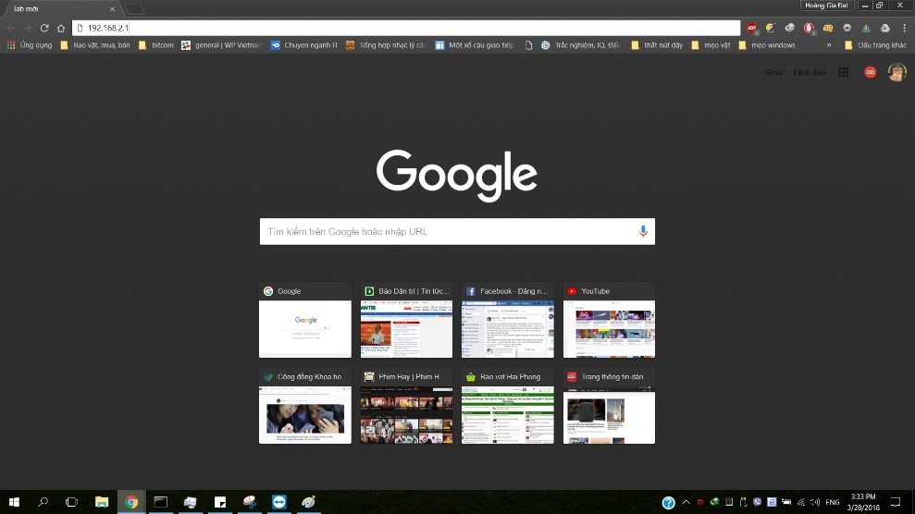This screenshot has height=514, width=915.
Task: Open File Explorer from the taskbar
Action: [x=102, y=503]
